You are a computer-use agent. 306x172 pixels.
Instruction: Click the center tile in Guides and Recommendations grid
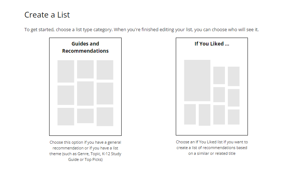tap(85, 93)
